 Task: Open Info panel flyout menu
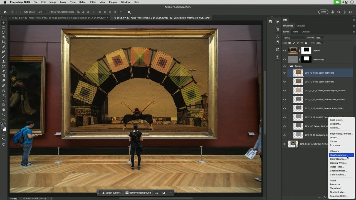[353, 20]
